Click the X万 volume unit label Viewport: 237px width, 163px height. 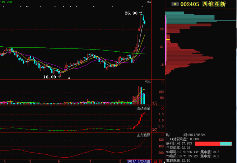pos(155,103)
